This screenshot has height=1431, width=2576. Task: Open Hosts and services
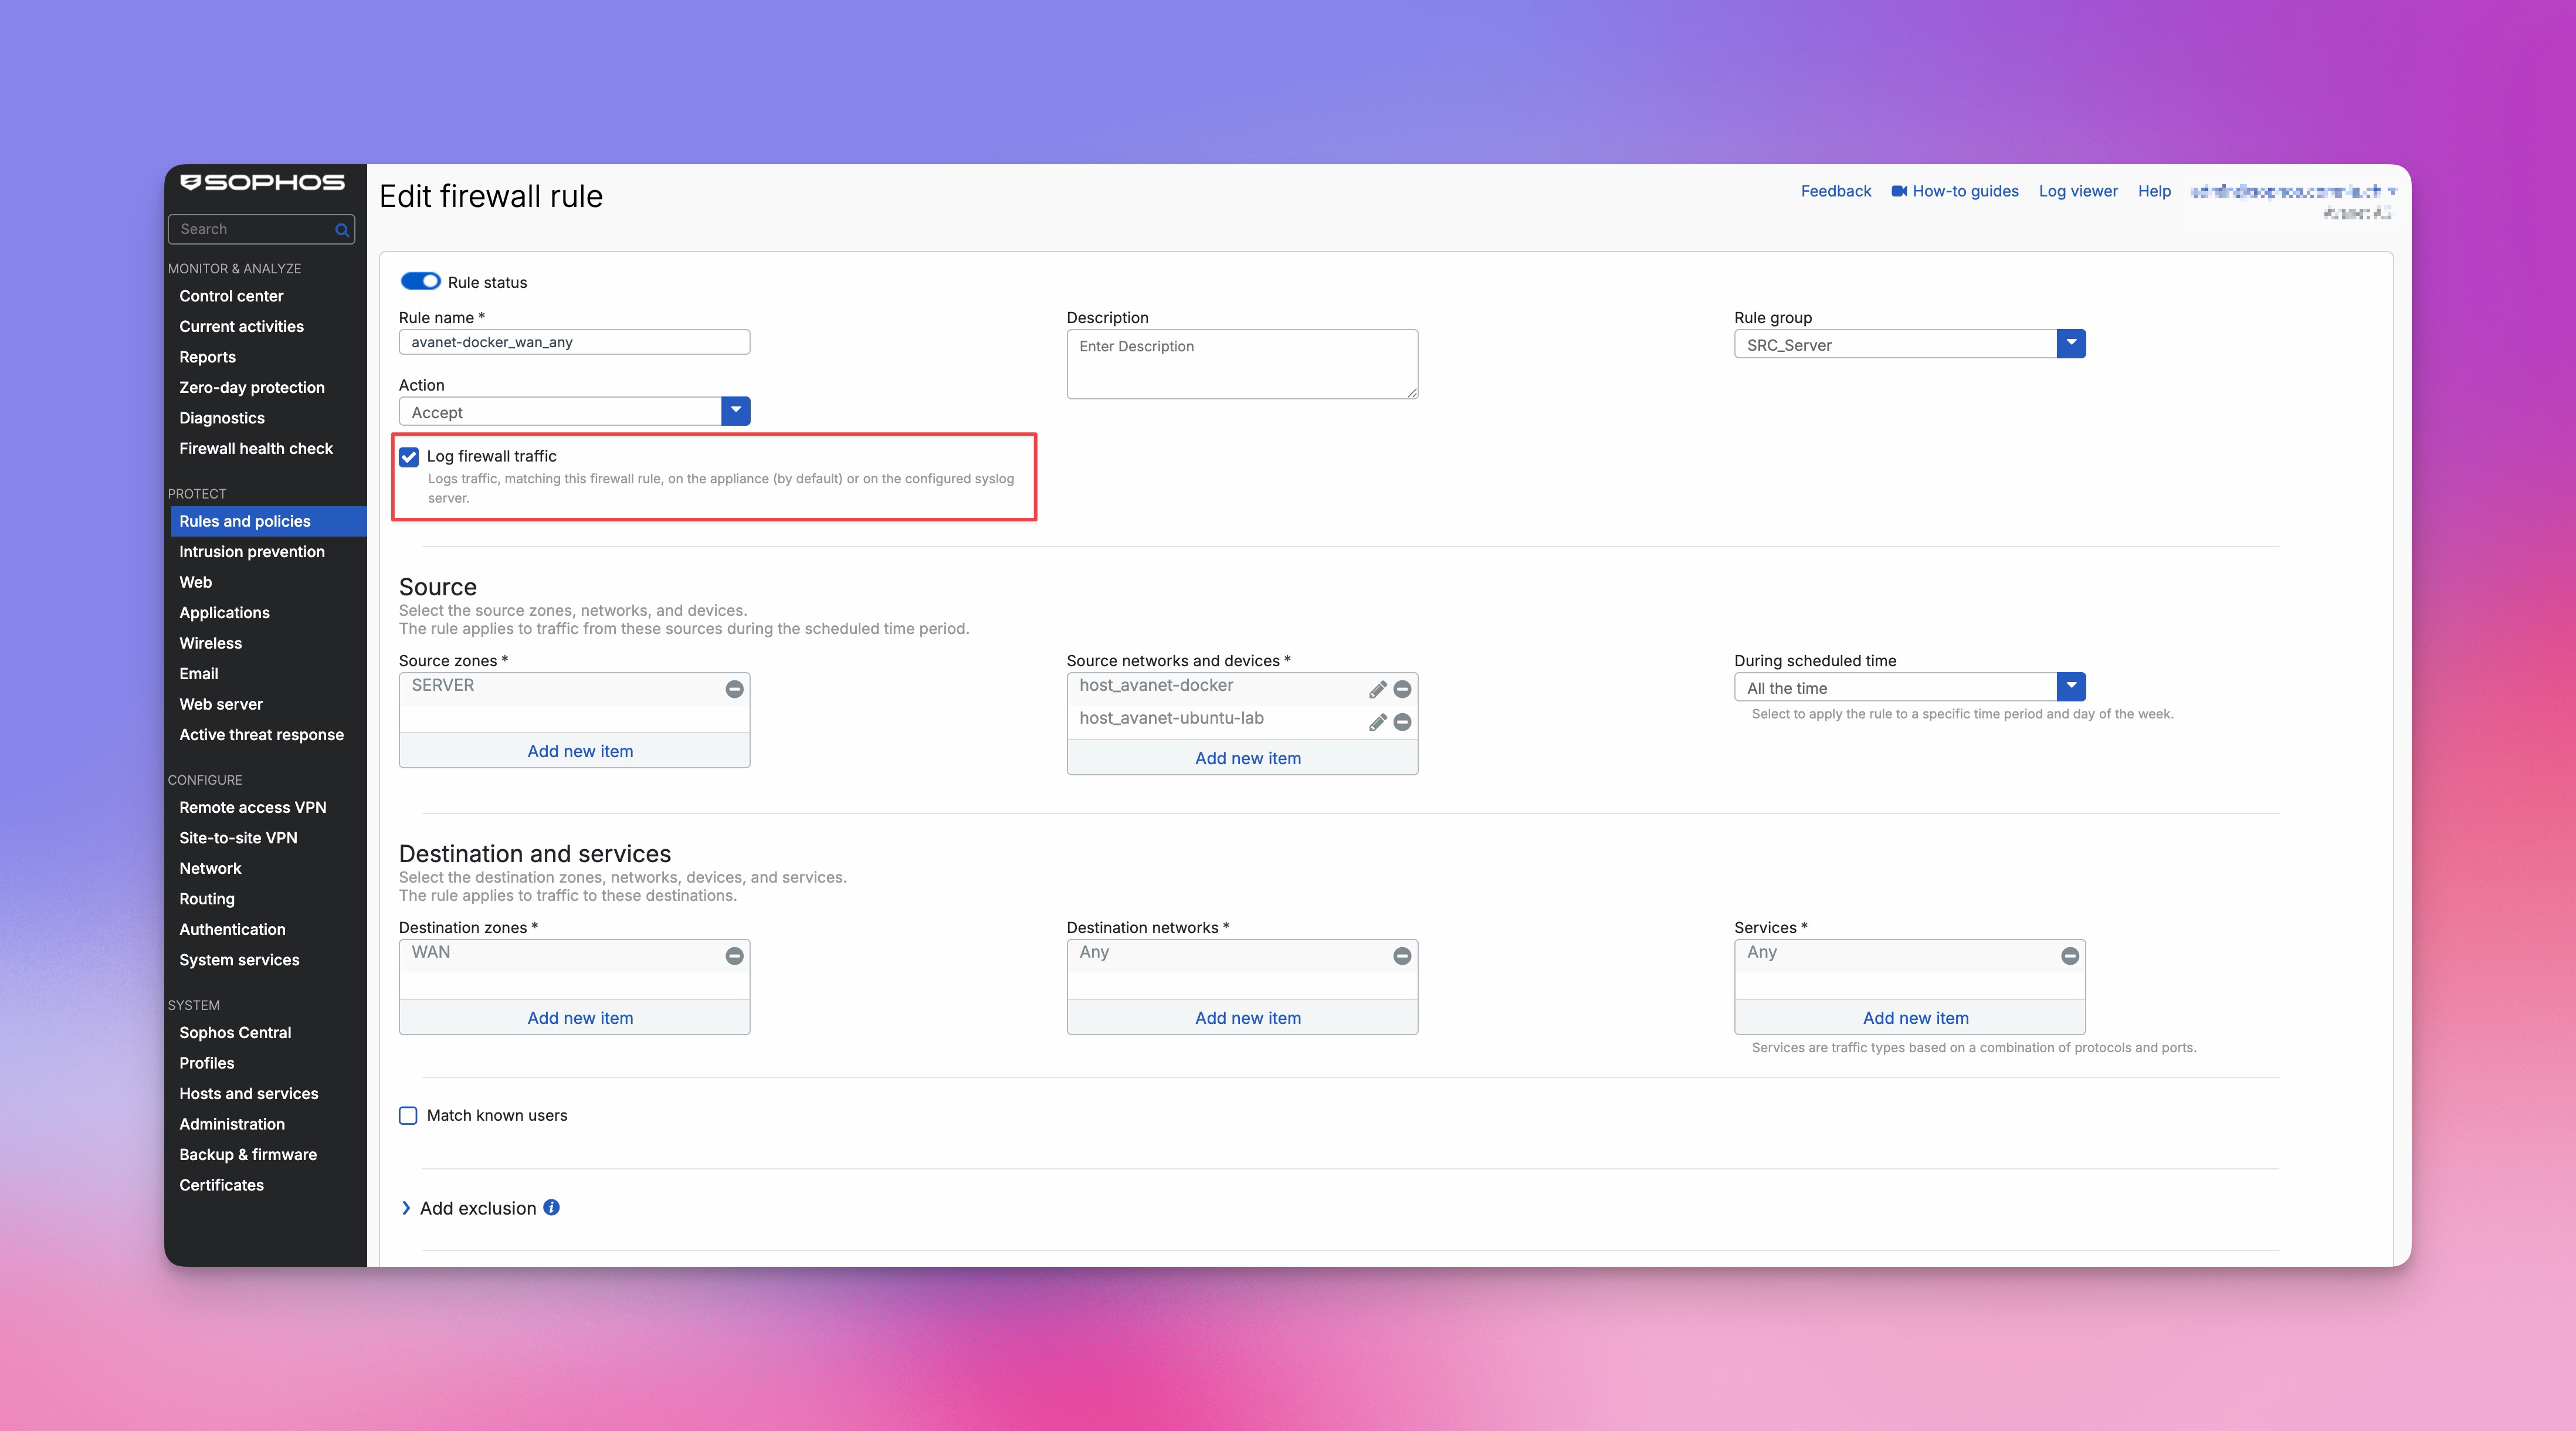248,1093
